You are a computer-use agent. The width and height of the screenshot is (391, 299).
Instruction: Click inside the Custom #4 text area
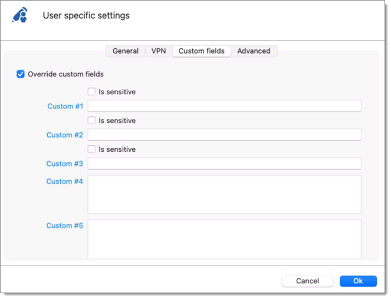click(x=225, y=194)
